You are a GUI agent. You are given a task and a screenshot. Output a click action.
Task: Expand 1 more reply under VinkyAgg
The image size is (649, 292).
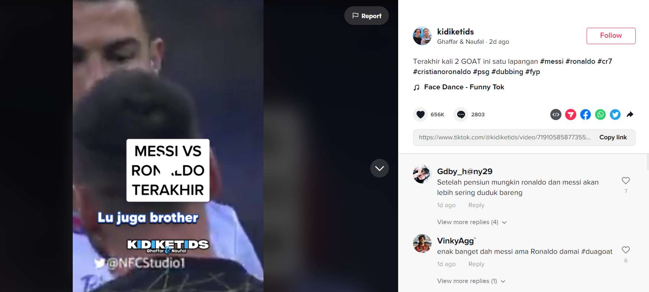[471, 281]
